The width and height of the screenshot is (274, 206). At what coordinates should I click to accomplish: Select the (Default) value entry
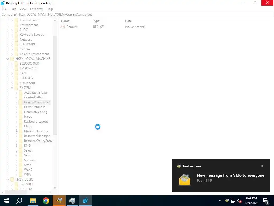click(x=71, y=27)
